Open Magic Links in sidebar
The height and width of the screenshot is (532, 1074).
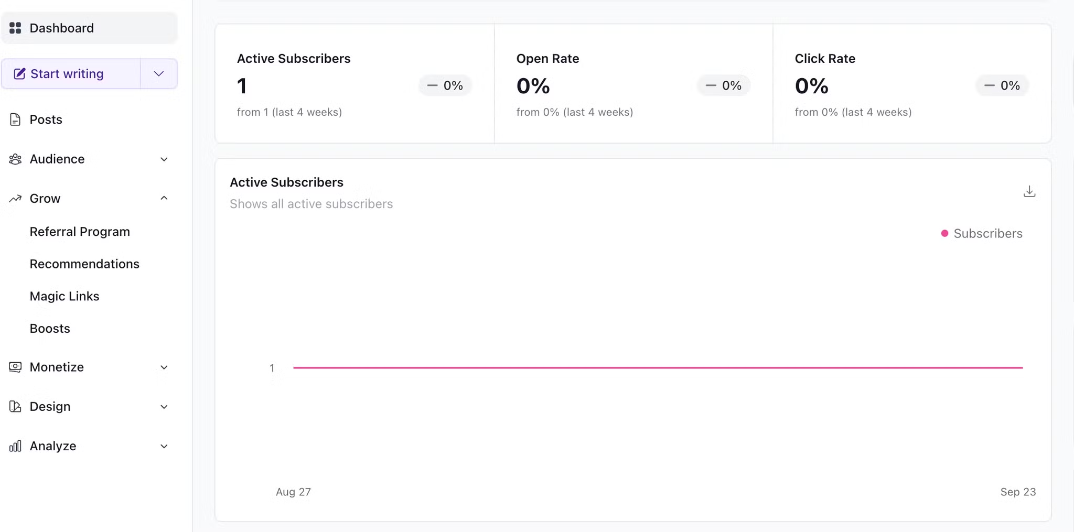[65, 296]
